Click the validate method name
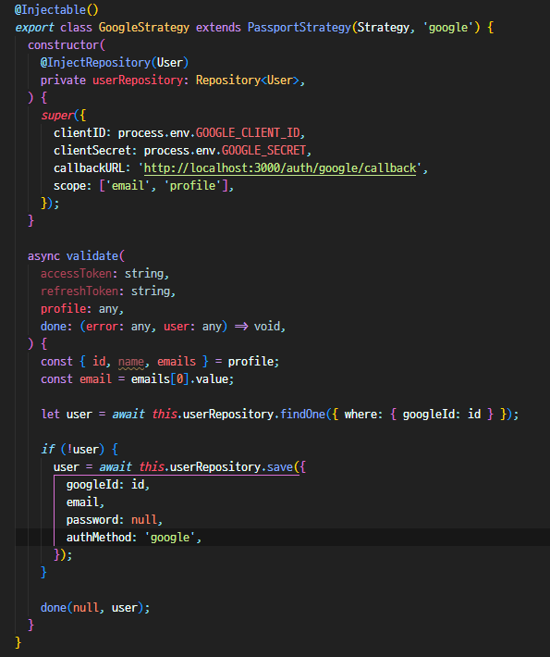 point(92,256)
